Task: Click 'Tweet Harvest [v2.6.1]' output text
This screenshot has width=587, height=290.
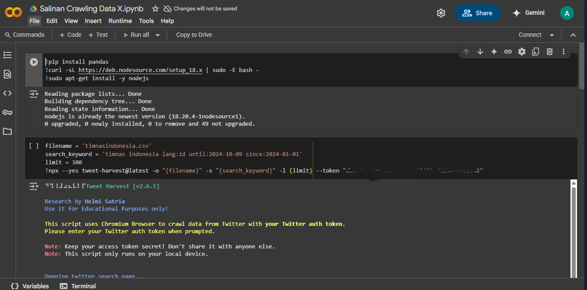Action: coord(123,186)
